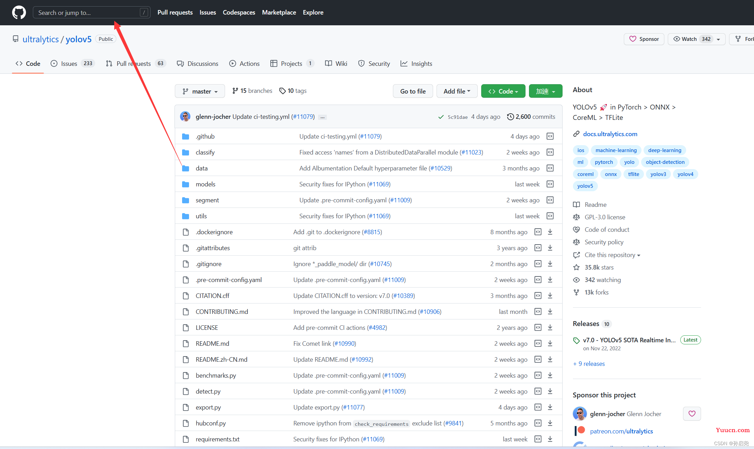The height and width of the screenshot is (449, 754).
Task: Open the .github folder icon
Action: [186, 137]
